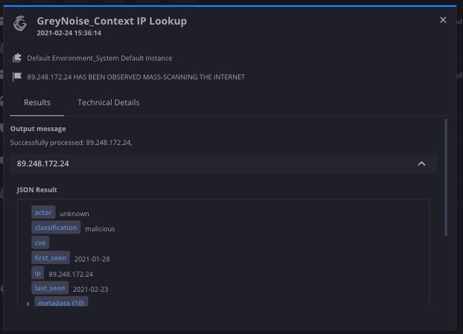Open the Technical Details tab
The width and height of the screenshot is (463, 334).
[108, 103]
